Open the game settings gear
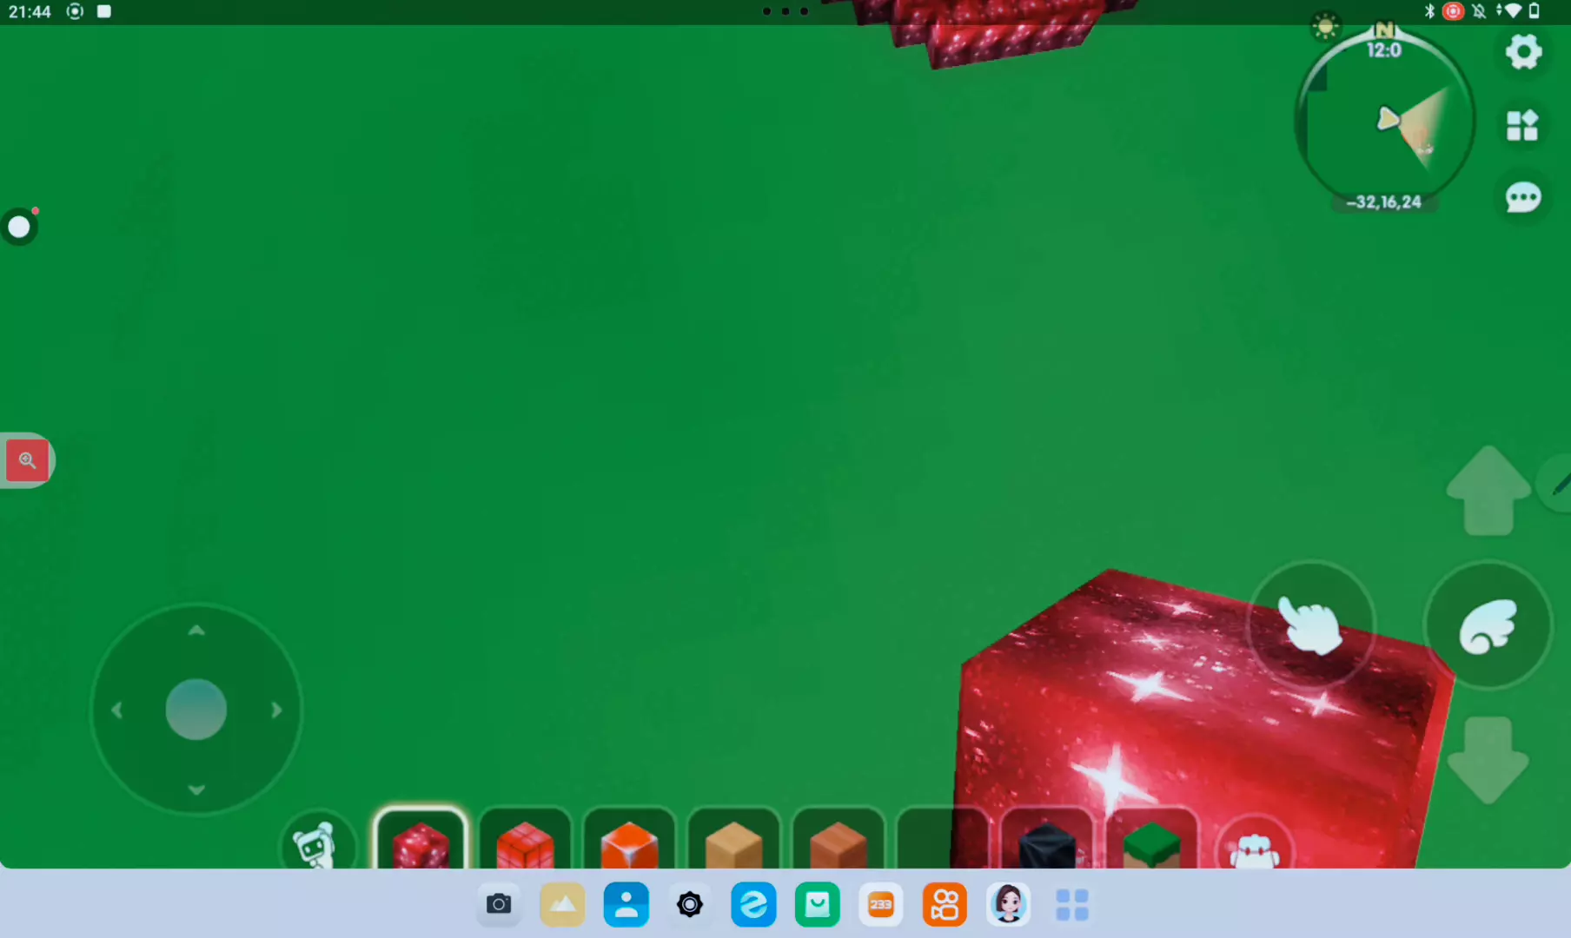This screenshot has width=1571, height=938. click(1523, 52)
